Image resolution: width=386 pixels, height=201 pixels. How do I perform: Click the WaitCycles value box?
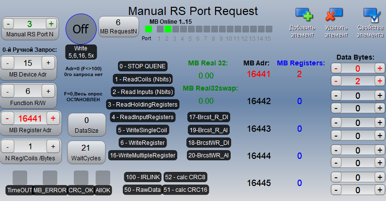pyautogui.click(x=86, y=152)
